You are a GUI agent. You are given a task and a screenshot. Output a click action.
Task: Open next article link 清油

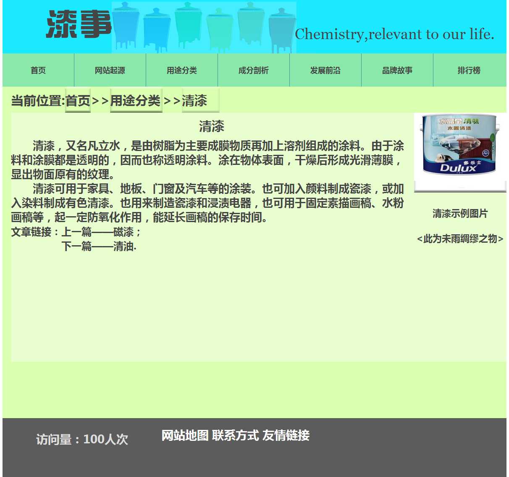point(124,246)
